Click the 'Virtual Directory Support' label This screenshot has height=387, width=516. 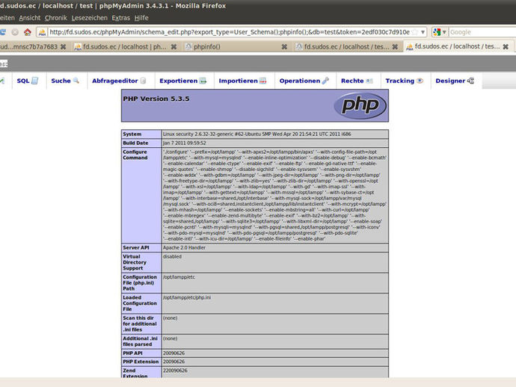(135, 262)
